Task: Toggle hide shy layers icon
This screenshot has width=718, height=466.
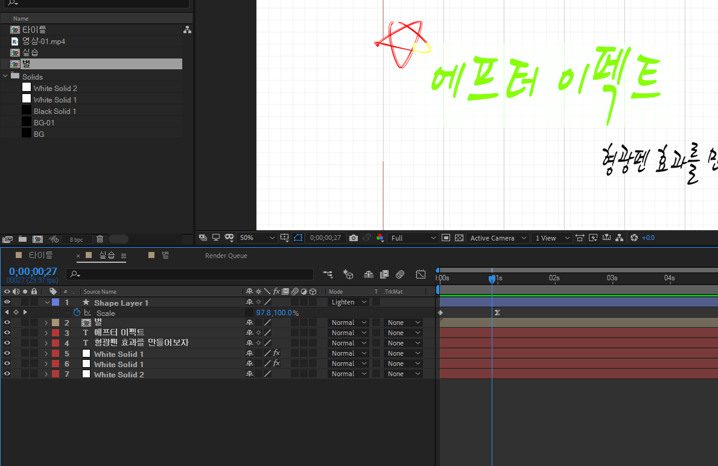Action: tap(368, 274)
